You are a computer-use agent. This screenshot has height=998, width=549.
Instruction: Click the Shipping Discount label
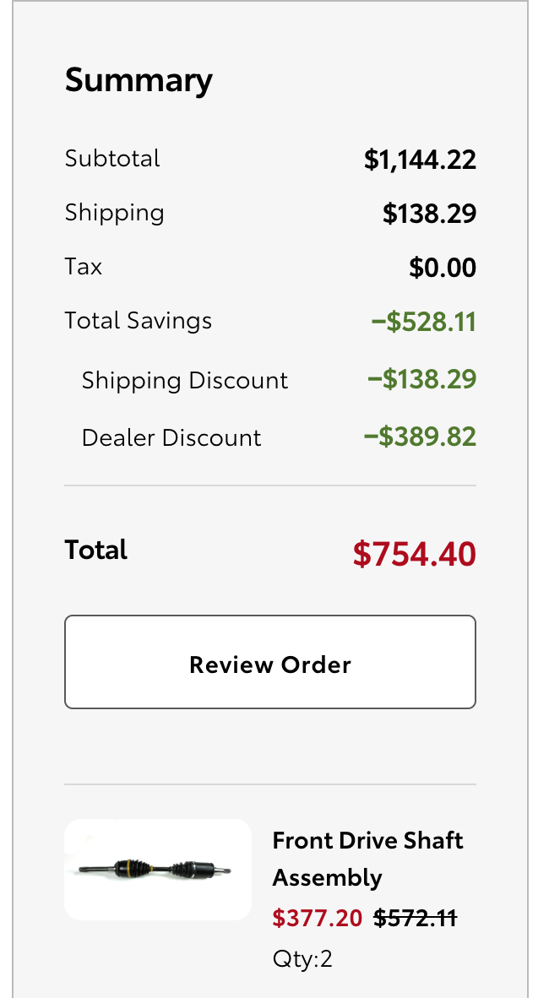point(185,381)
